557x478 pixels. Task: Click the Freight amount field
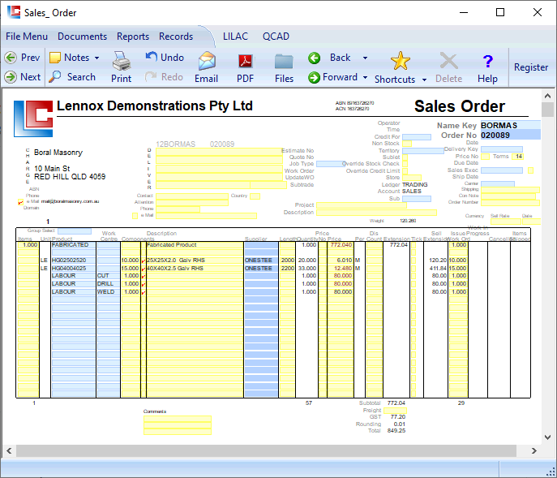tap(395, 411)
